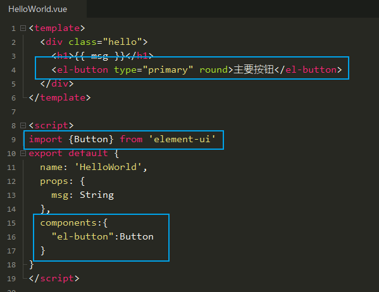The height and width of the screenshot is (292, 379).
Task: Select line number 19 in gutter
Action: coord(11,279)
